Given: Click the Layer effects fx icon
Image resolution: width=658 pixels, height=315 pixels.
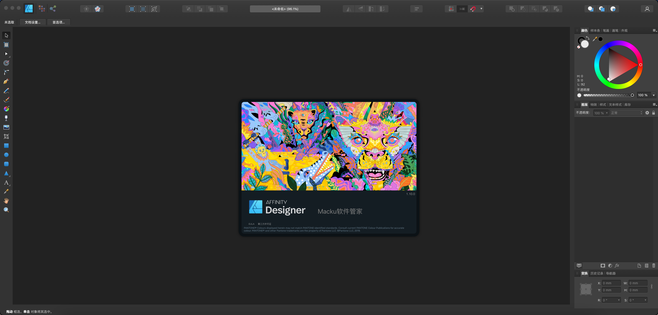Looking at the screenshot, I should pyautogui.click(x=617, y=266).
